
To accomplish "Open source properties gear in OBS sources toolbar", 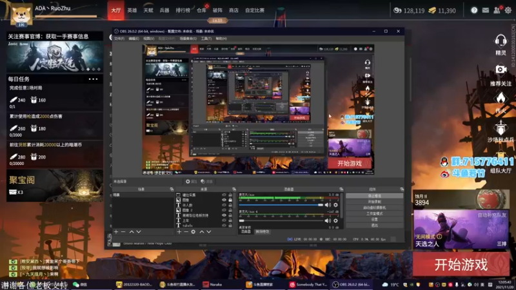I will (x=193, y=232).
